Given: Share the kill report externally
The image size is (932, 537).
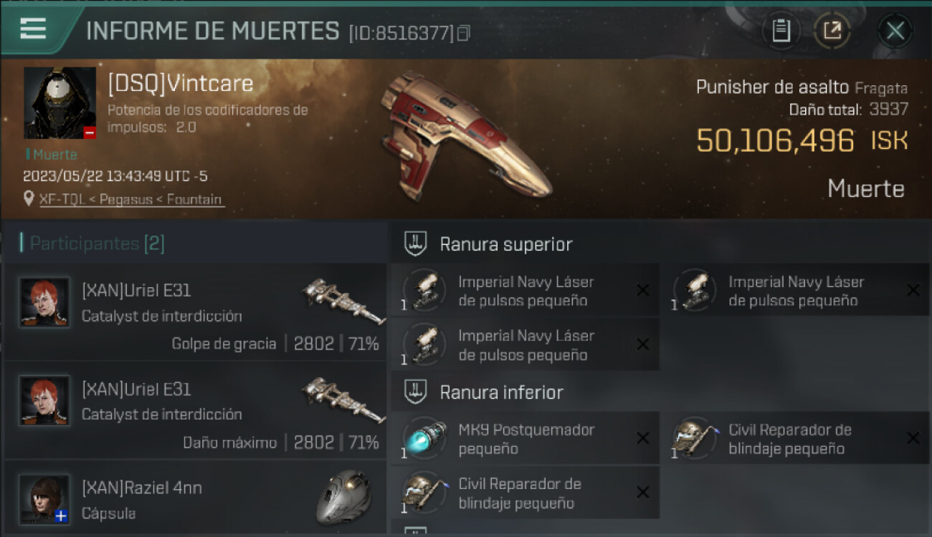Looking at the screenshot, I should pos(832,31).
